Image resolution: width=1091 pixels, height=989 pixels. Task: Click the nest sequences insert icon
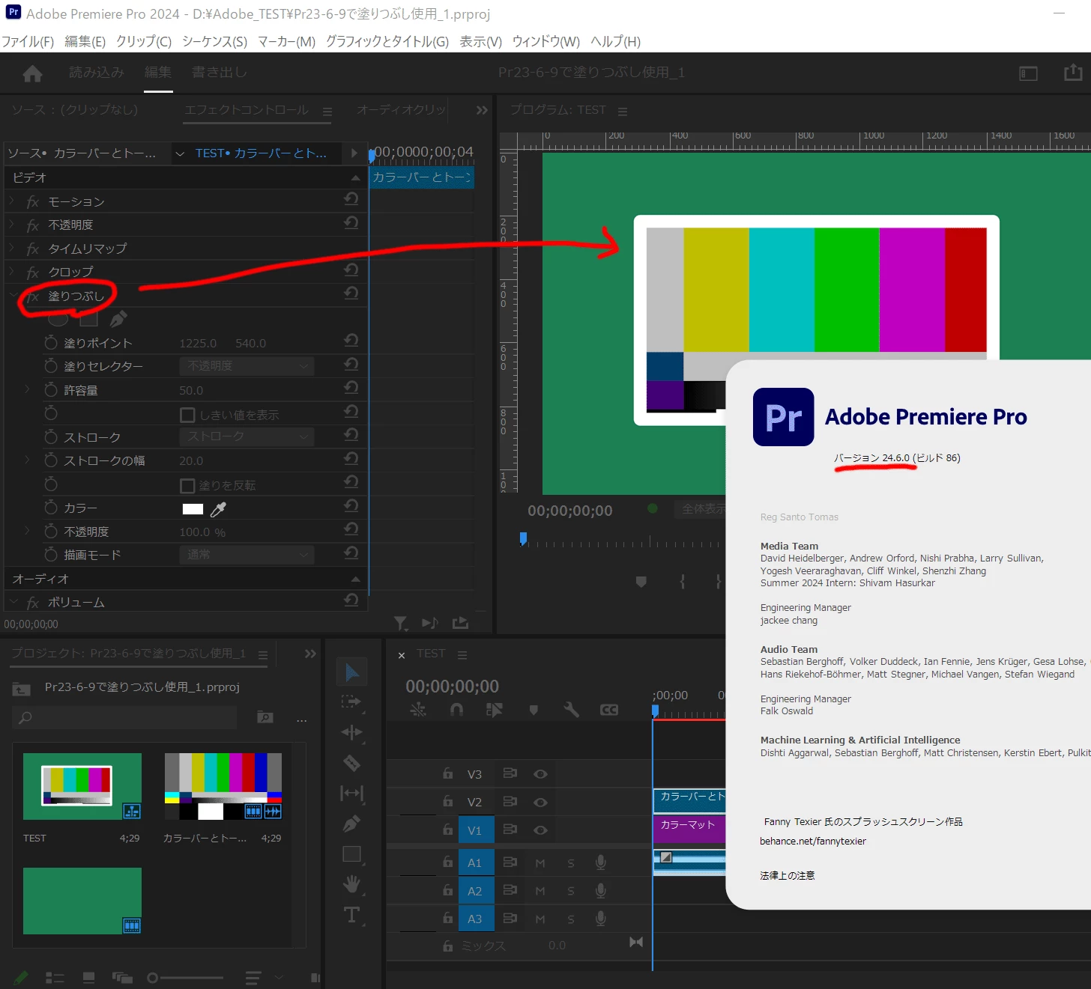tap(418, 709)
